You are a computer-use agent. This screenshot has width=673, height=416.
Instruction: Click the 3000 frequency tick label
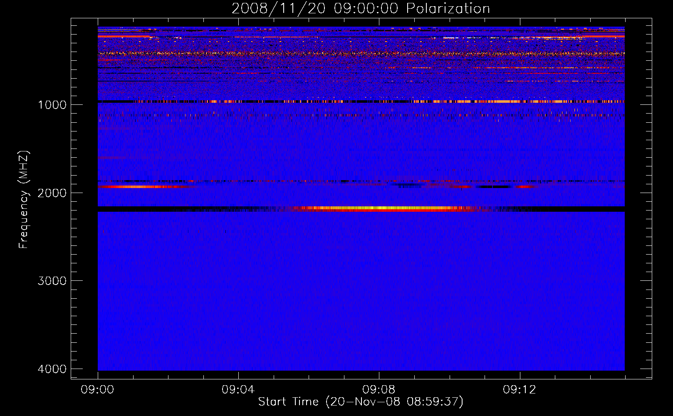(x=52, y=281)
